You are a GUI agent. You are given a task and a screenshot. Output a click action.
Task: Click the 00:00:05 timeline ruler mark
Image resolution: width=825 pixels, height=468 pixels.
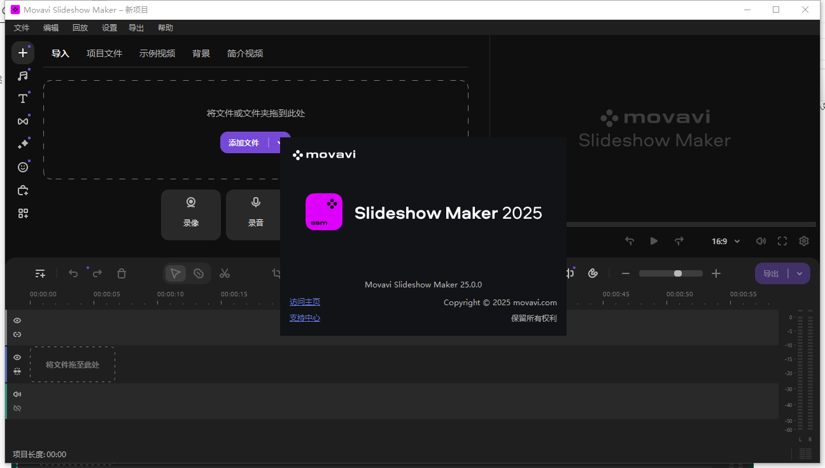click(107, 294)
